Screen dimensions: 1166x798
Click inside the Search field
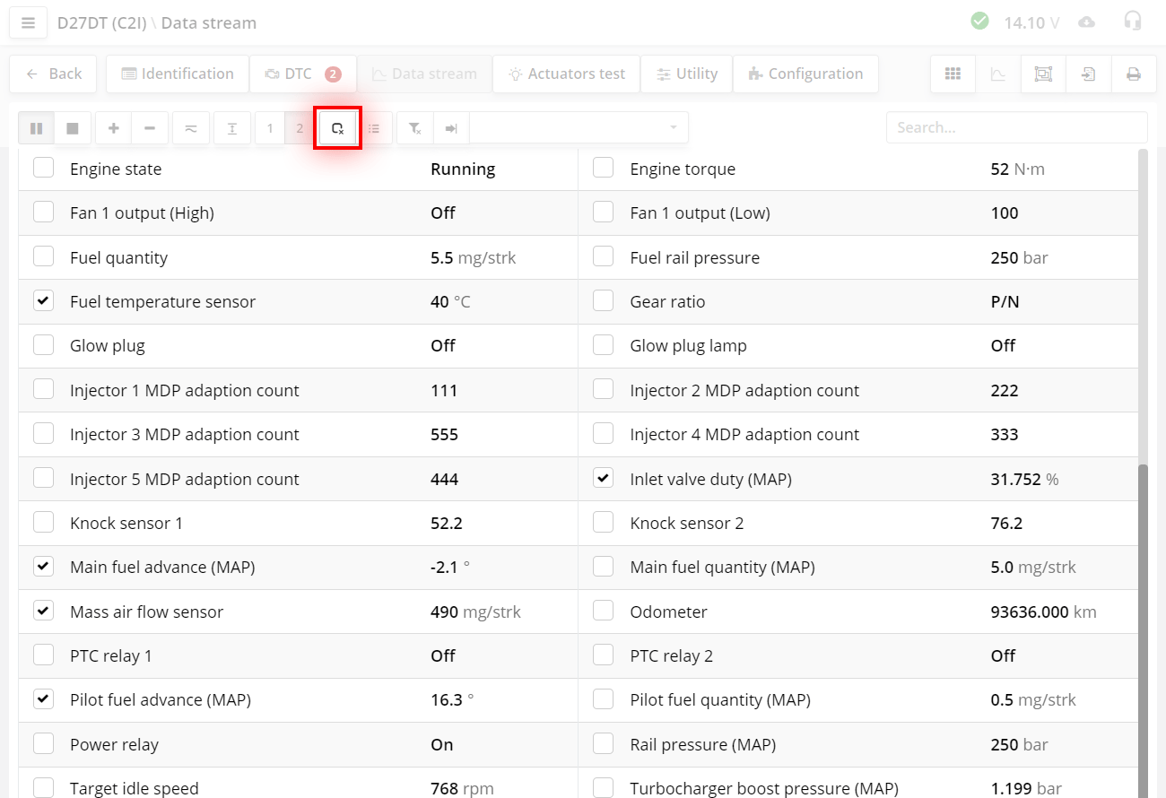point(1016,127)
